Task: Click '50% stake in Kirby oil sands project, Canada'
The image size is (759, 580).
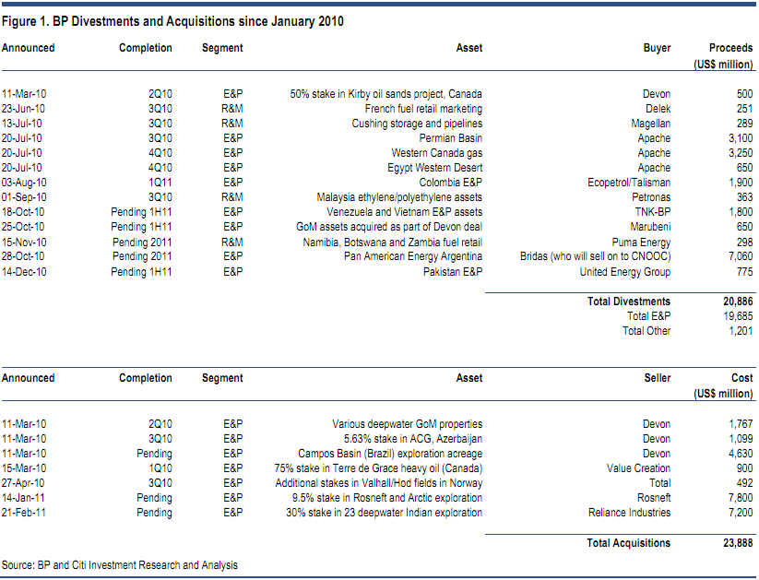Action: (x=385, y=94)
